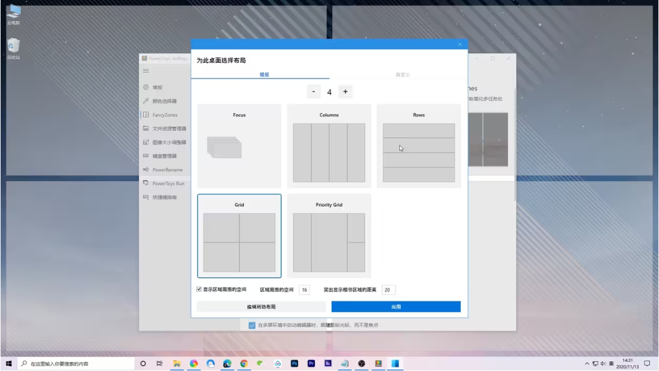Click zone preview image in PowerToys Settings
This screenshot has height=371, width=659.
coord(488,139)
